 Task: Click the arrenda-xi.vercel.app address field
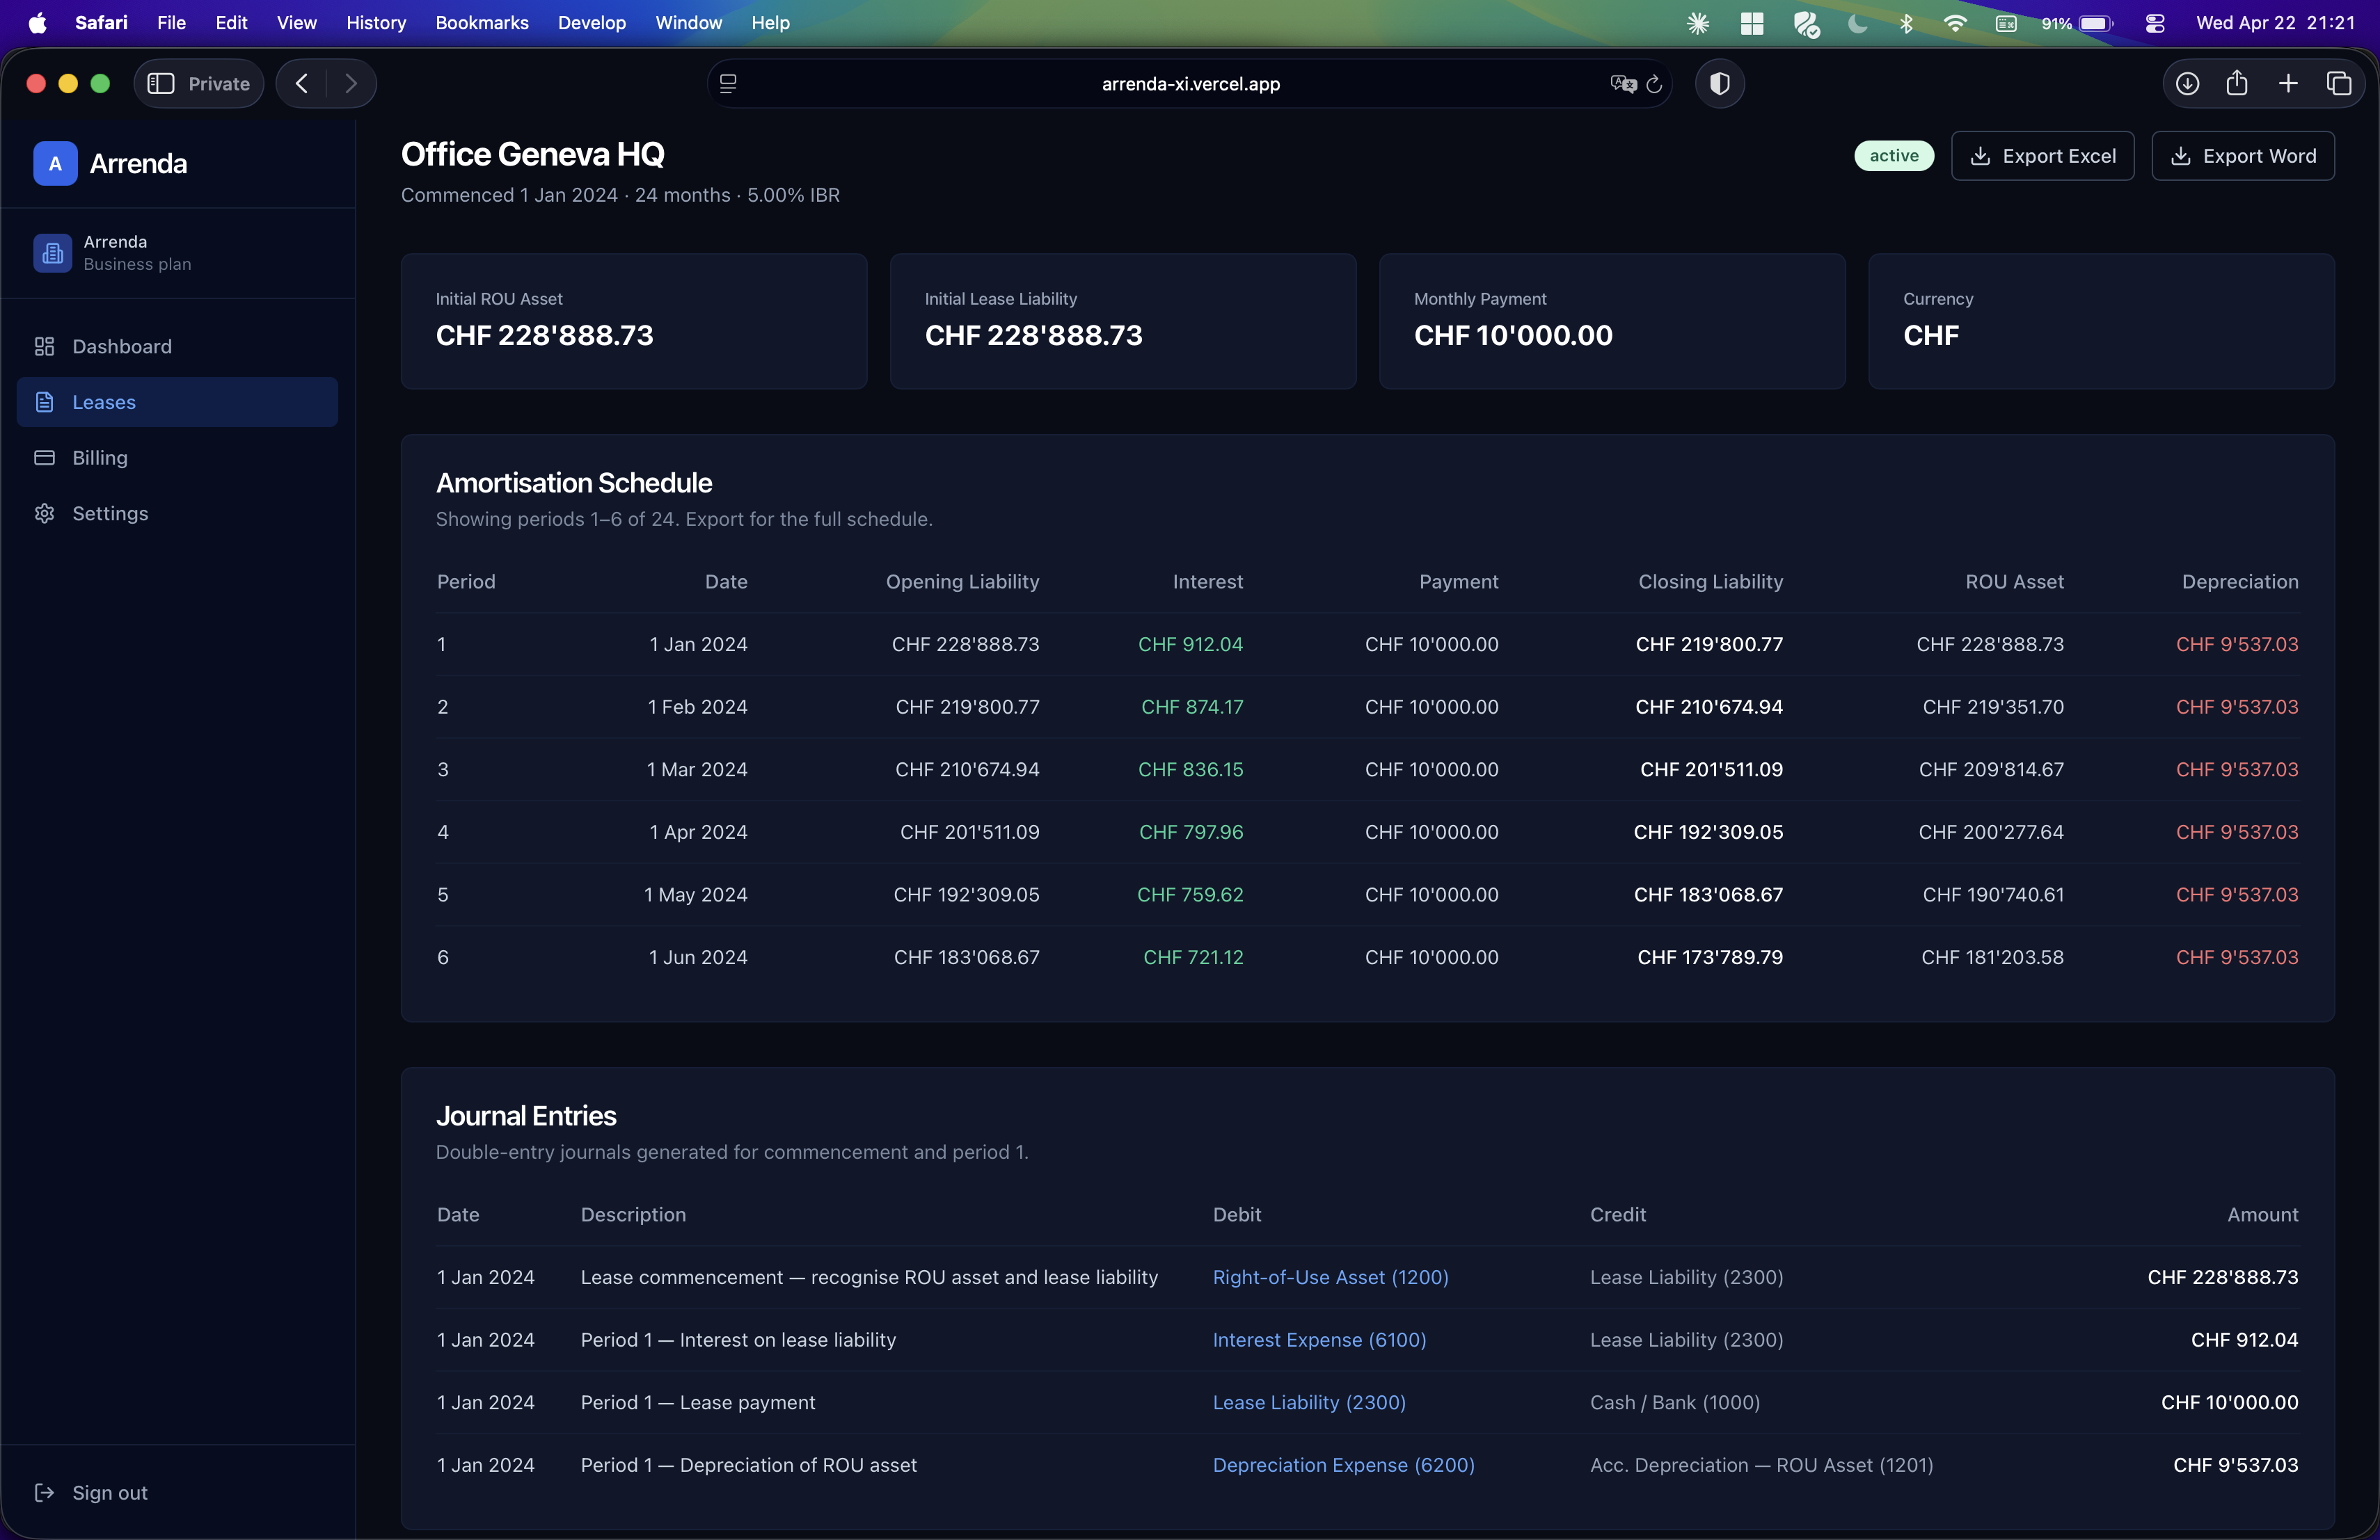pyautogui.click(x=1190, y=84)
